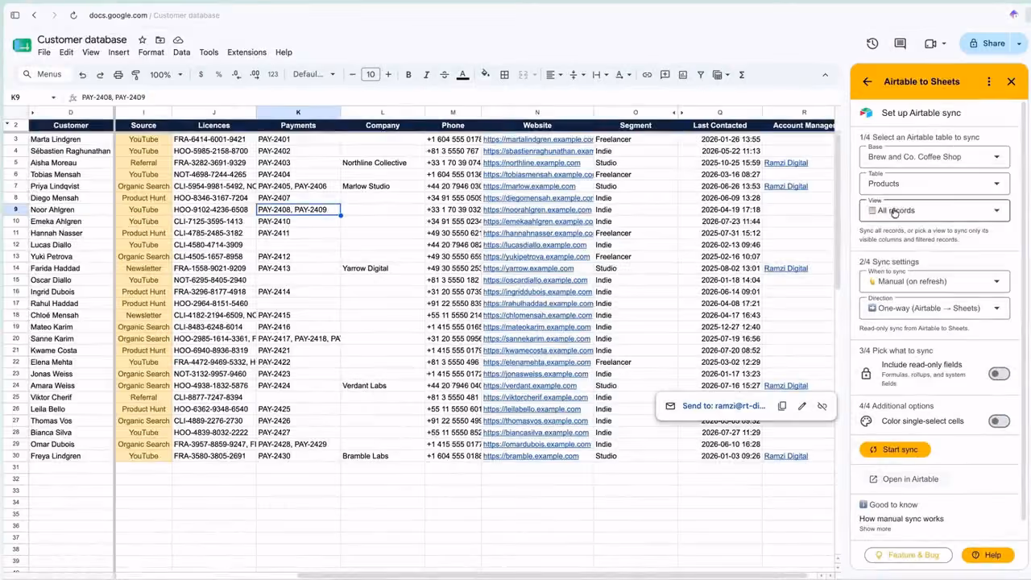Decrease font size with minus button

[x=353, y=75]
